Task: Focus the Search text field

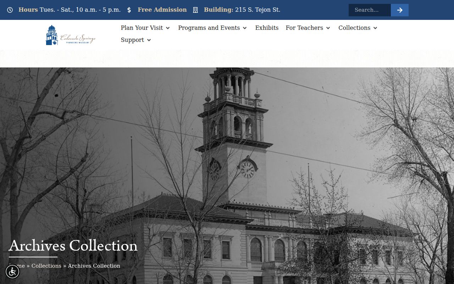Action: point(370,10)
